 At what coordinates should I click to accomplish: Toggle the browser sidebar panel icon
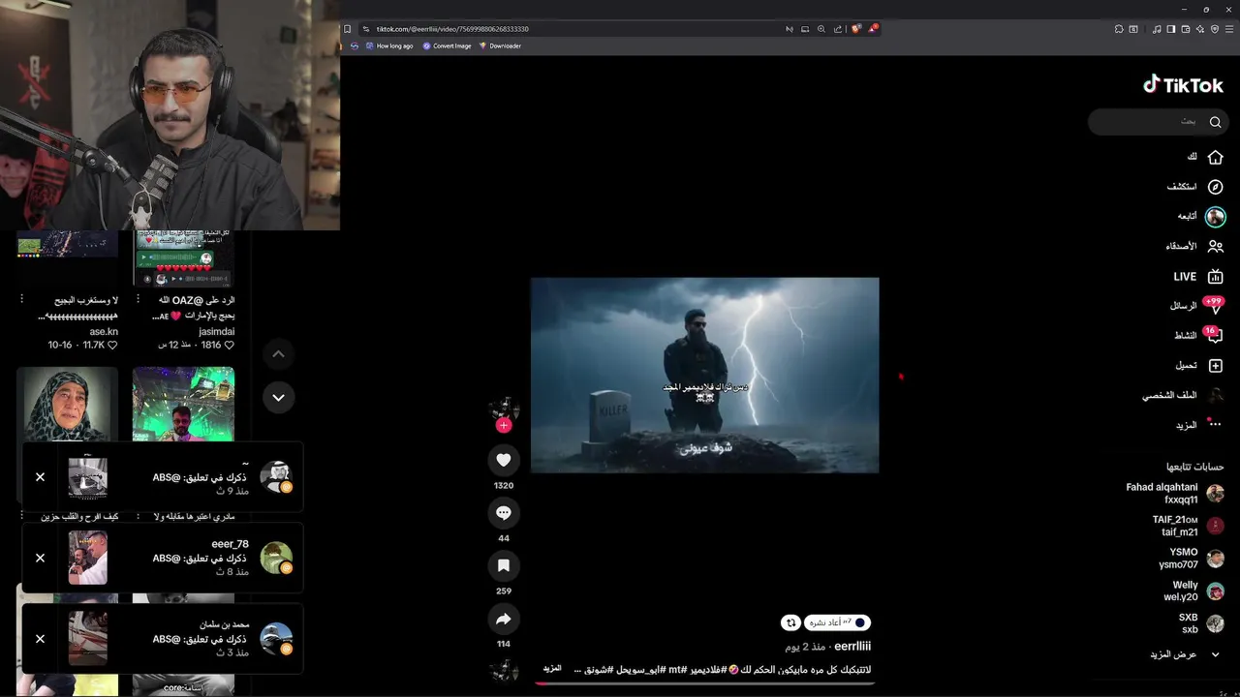coord(1171,29)
